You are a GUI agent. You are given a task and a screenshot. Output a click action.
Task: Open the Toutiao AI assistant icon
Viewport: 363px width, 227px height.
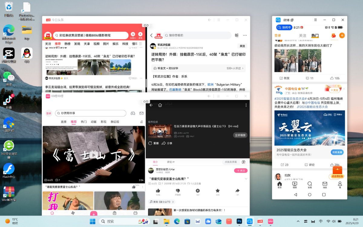pyautogui.click(x=133, y=35)
